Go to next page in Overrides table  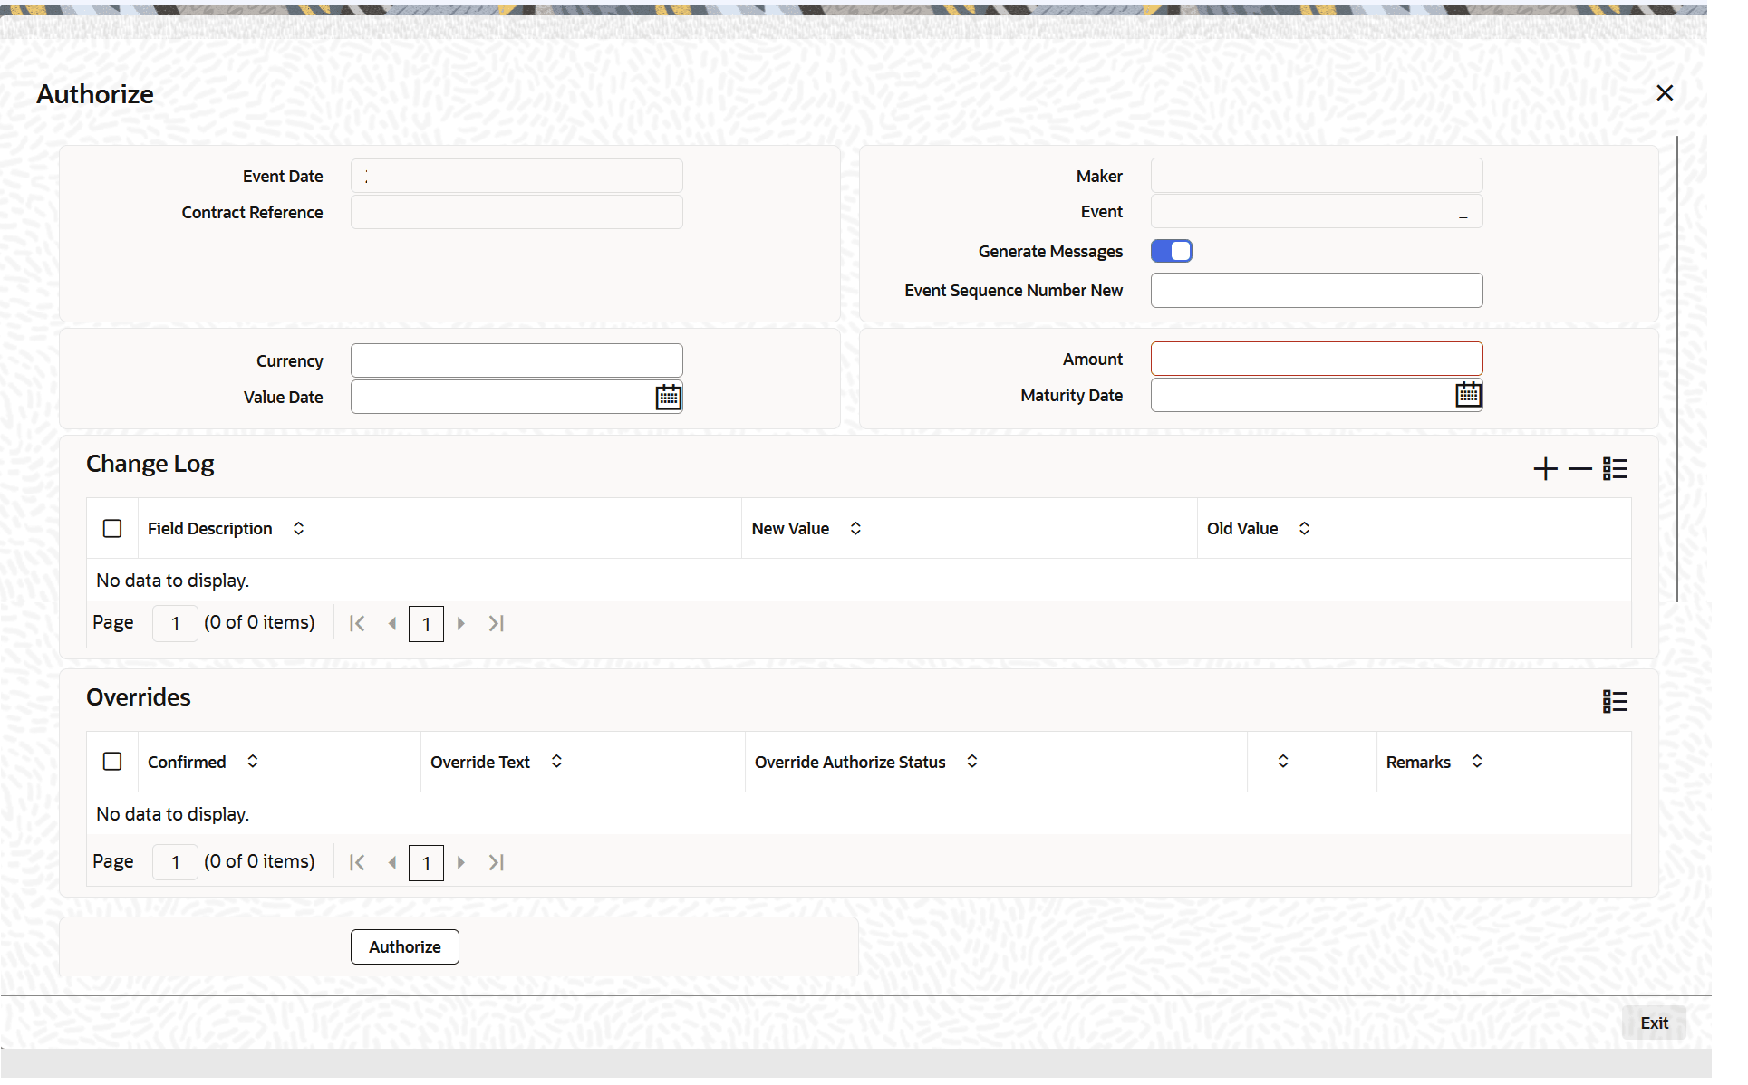[x=461, y=862]
